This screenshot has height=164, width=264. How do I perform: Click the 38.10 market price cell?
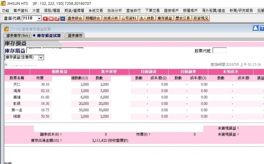pyautogui.click(x=45, y=84)
